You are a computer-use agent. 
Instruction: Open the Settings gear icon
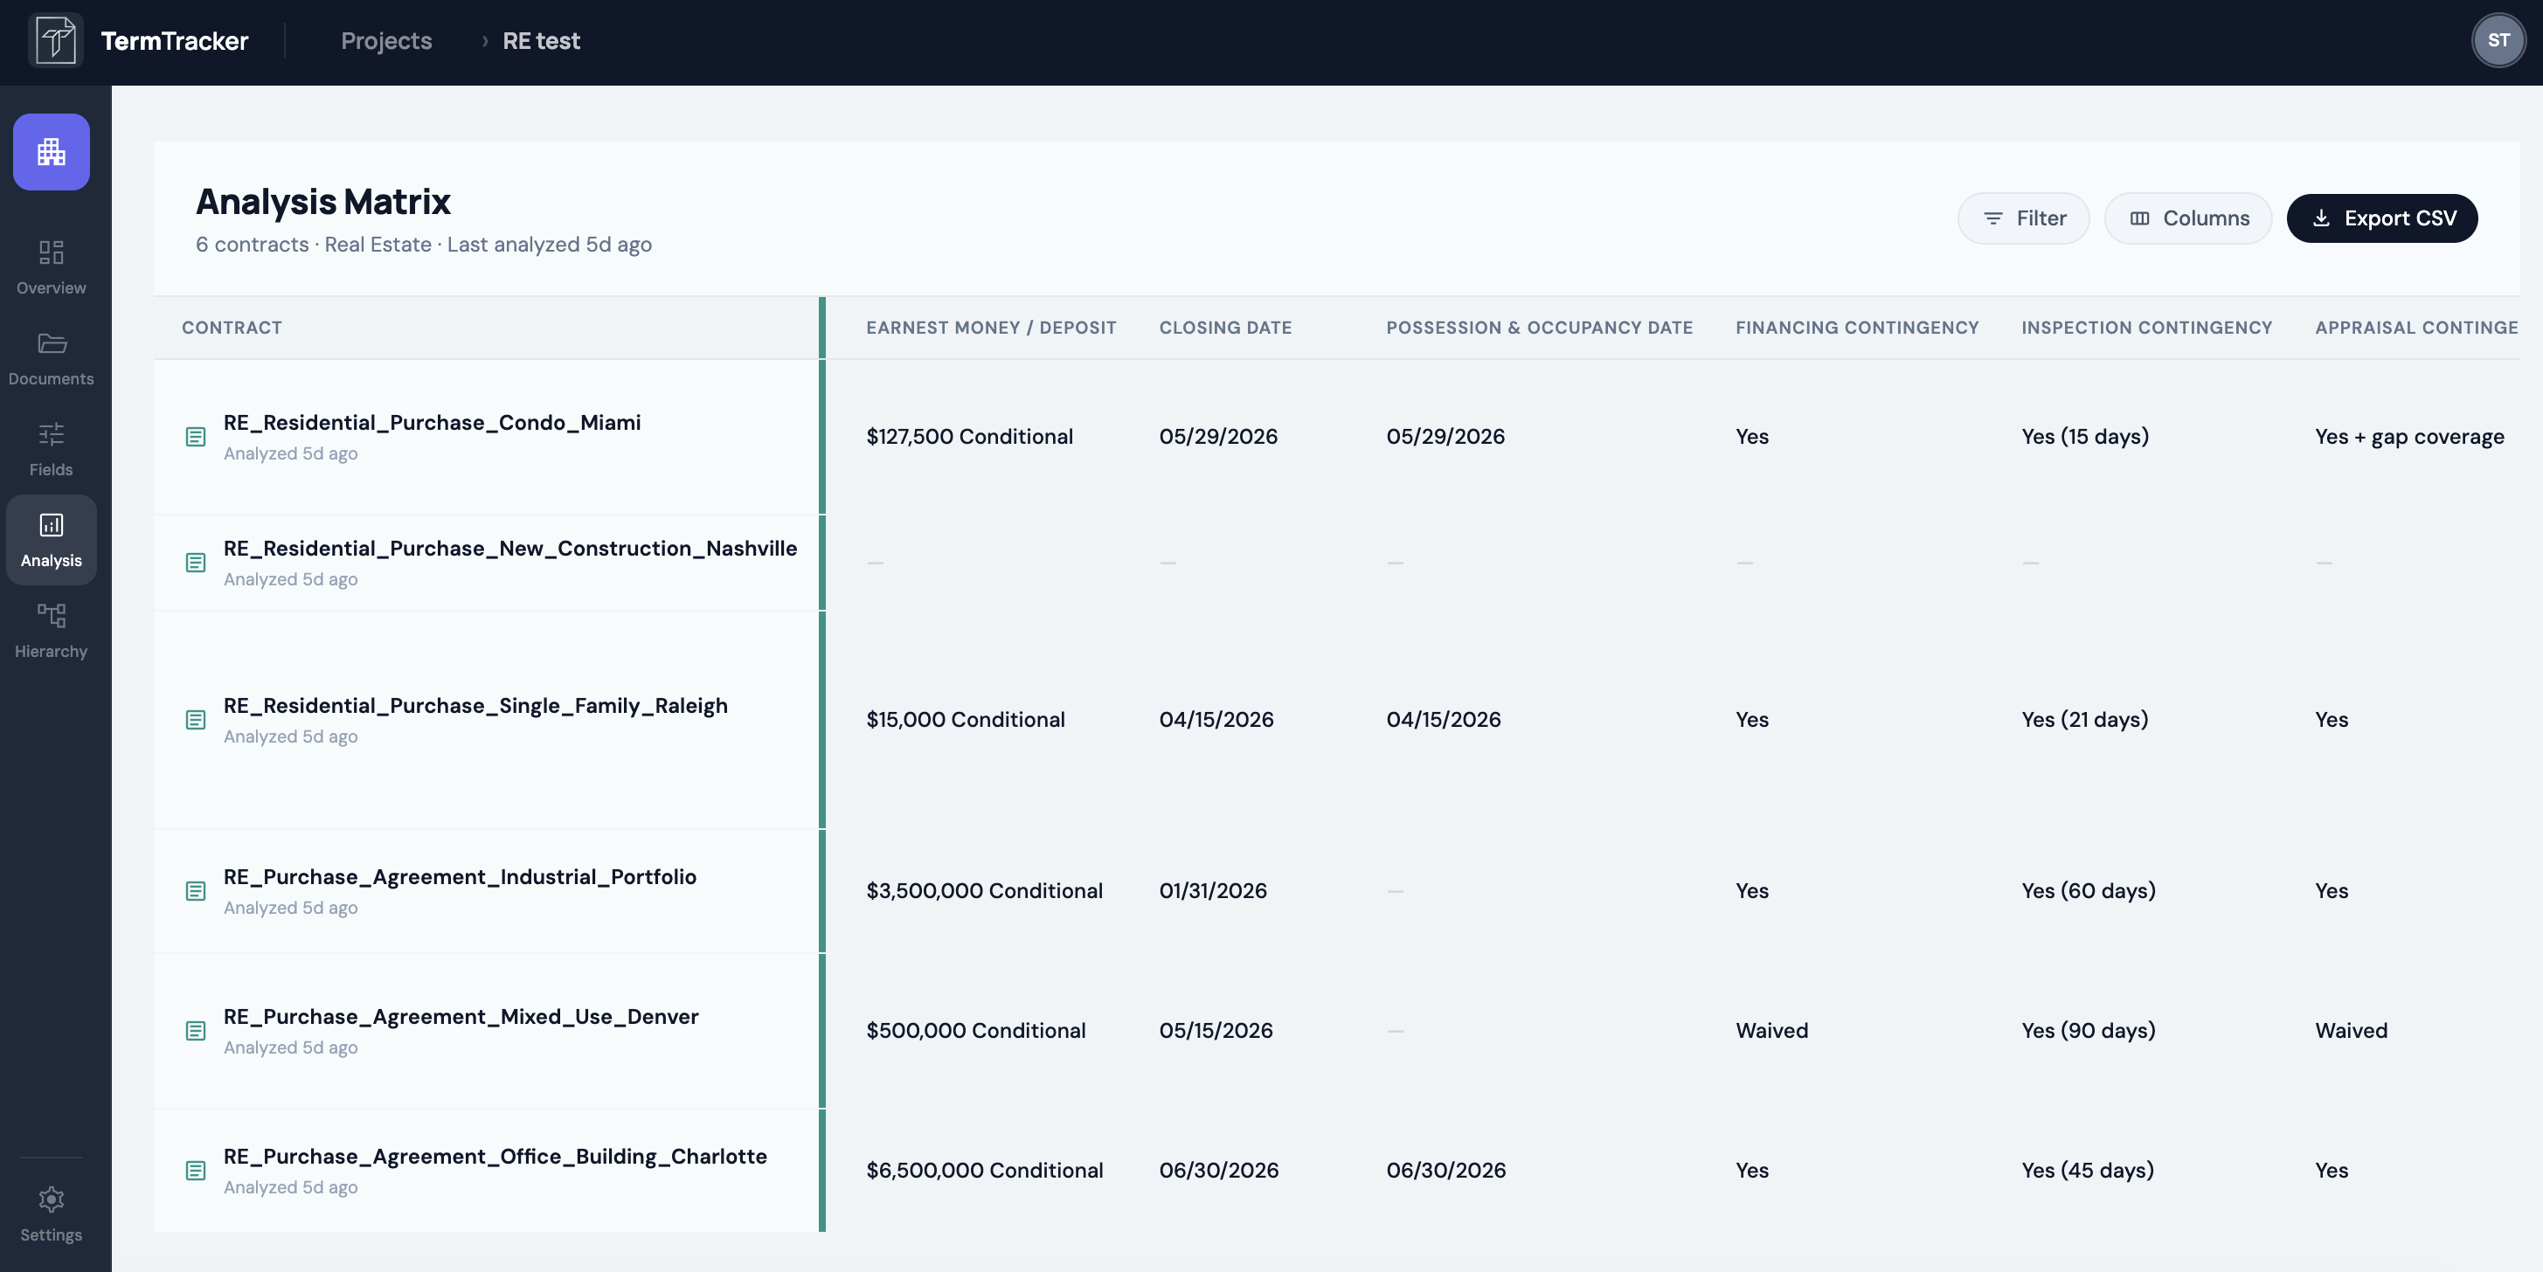click(x=51, y=1199)
